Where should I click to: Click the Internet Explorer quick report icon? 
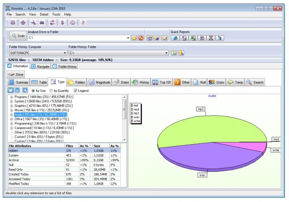click(x=175, y=38)
